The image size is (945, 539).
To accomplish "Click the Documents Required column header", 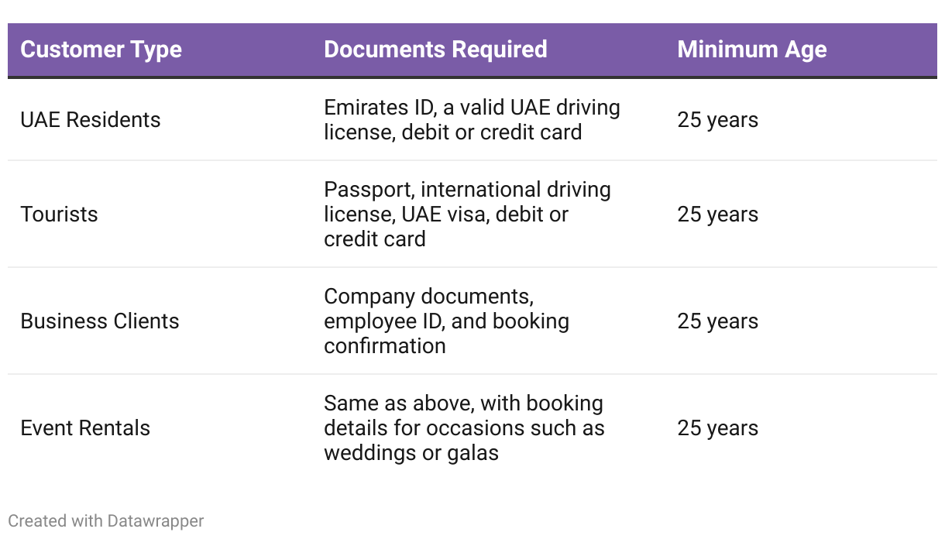I will pyautogui.click(x=435, y=50).
